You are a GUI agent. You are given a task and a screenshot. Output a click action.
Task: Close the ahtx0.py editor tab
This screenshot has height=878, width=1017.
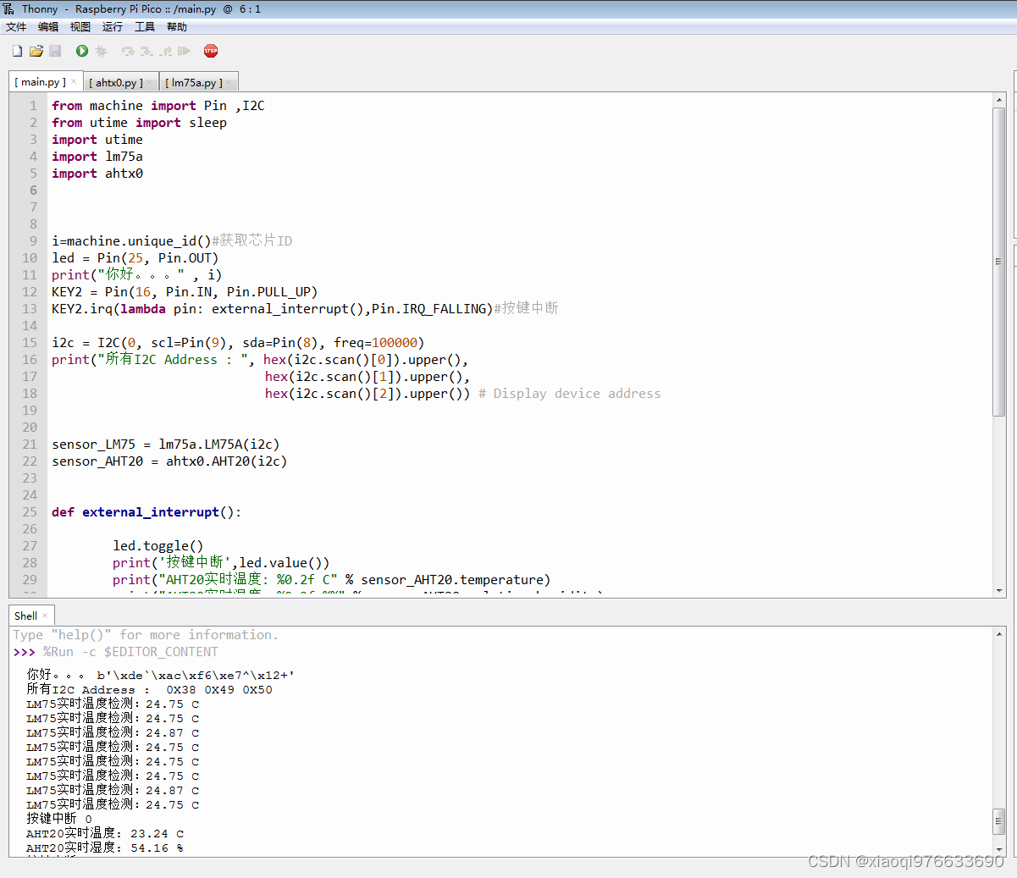pyautogui.click(x=150, y=82)
